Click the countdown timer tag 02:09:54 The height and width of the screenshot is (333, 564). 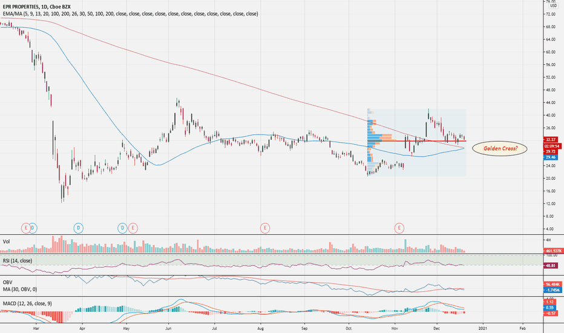(x=552, y=146)
